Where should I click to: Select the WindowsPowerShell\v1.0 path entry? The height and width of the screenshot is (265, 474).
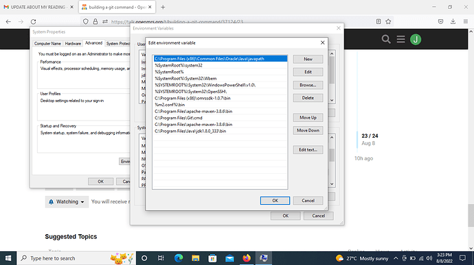click(x=221, y=85)
